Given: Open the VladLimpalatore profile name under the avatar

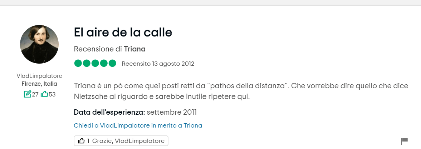Looking at the screenshot, I should 39,76.
